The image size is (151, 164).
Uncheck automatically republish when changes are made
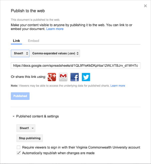coord(18,153)
